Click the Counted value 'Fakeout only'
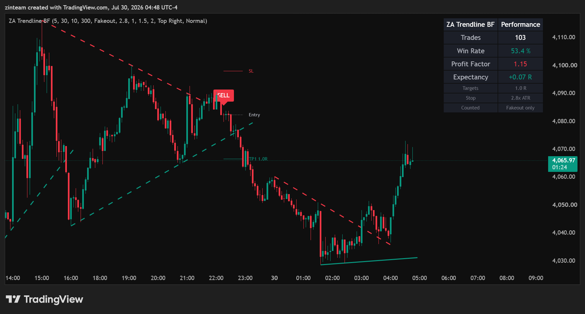The image size is (585, 314). coord(520,108)
